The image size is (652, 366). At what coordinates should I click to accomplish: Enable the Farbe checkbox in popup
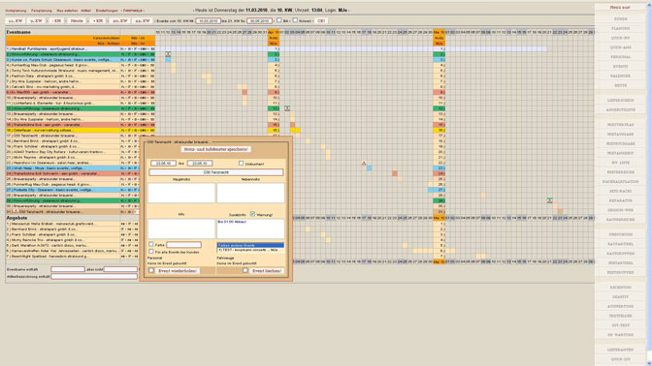151,244
